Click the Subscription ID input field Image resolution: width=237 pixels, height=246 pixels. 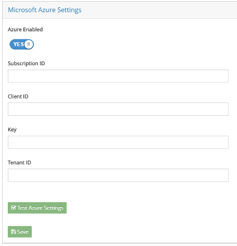[118, 76]
